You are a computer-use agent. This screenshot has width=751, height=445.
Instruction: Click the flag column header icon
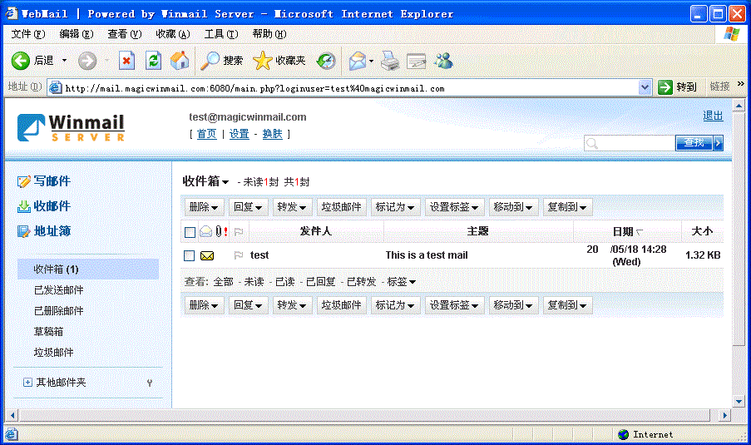tap(239, 232)
